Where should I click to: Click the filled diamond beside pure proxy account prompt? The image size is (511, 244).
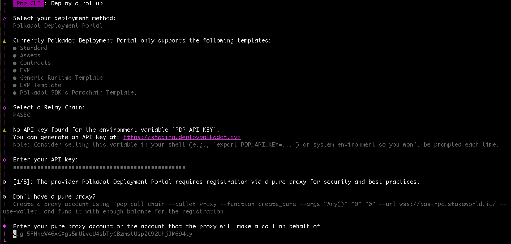5,226
